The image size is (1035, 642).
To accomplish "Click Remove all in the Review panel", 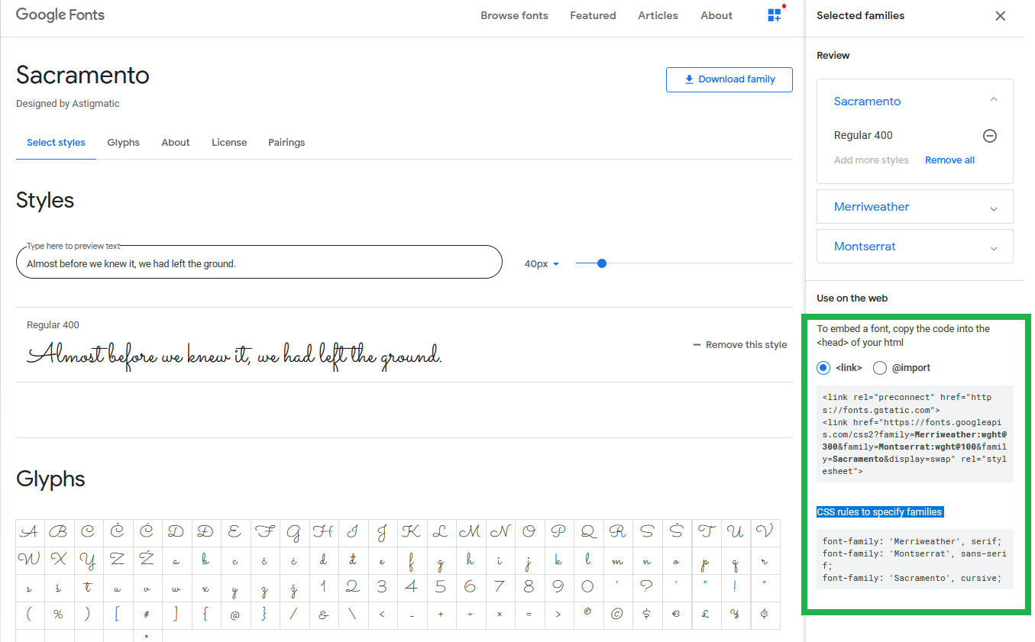I will point(949,160).
